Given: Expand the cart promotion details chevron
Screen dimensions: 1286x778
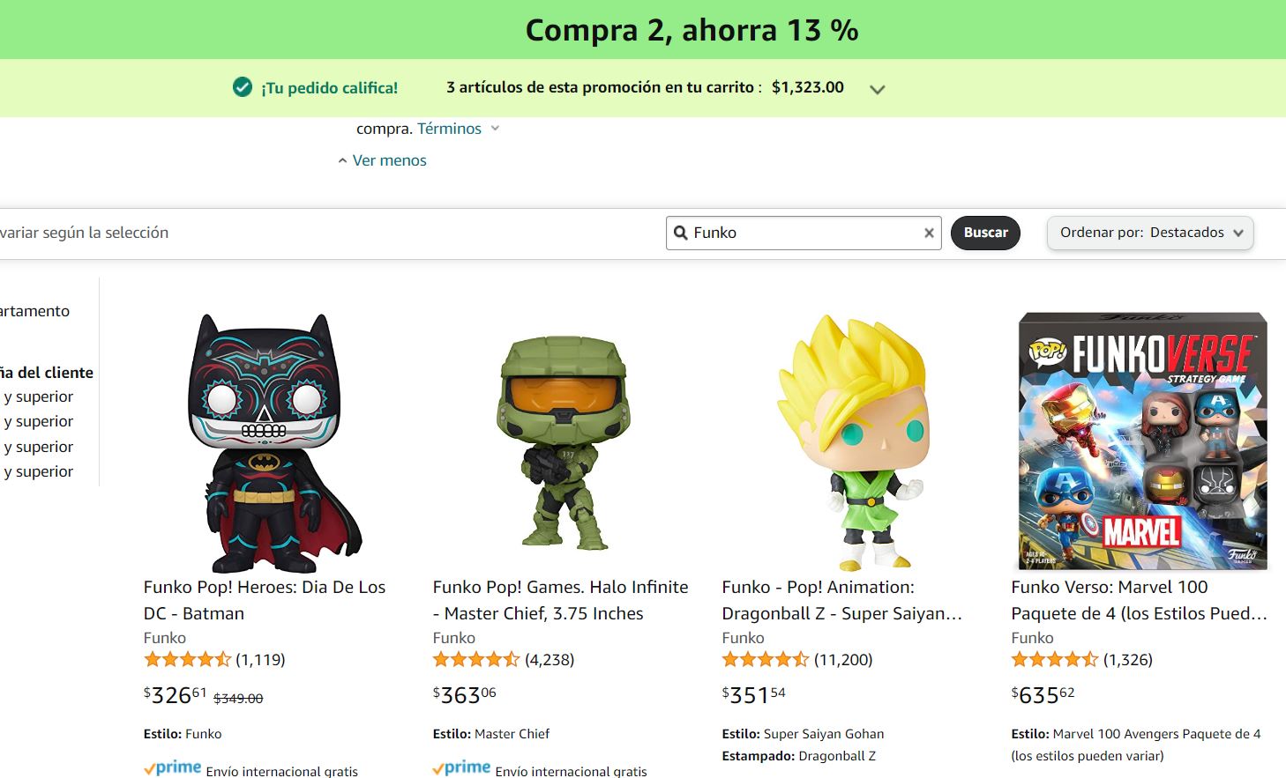Looking at the screenshot, I should tap(877, 89).
